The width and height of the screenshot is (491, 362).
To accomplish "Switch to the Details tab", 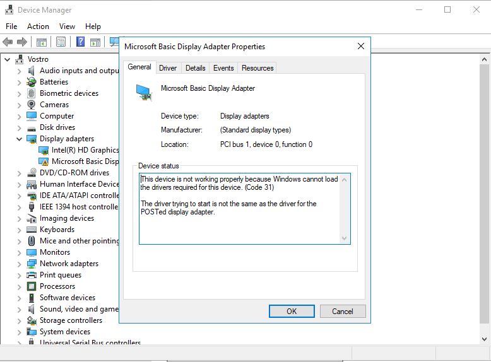I will (196, 68).
